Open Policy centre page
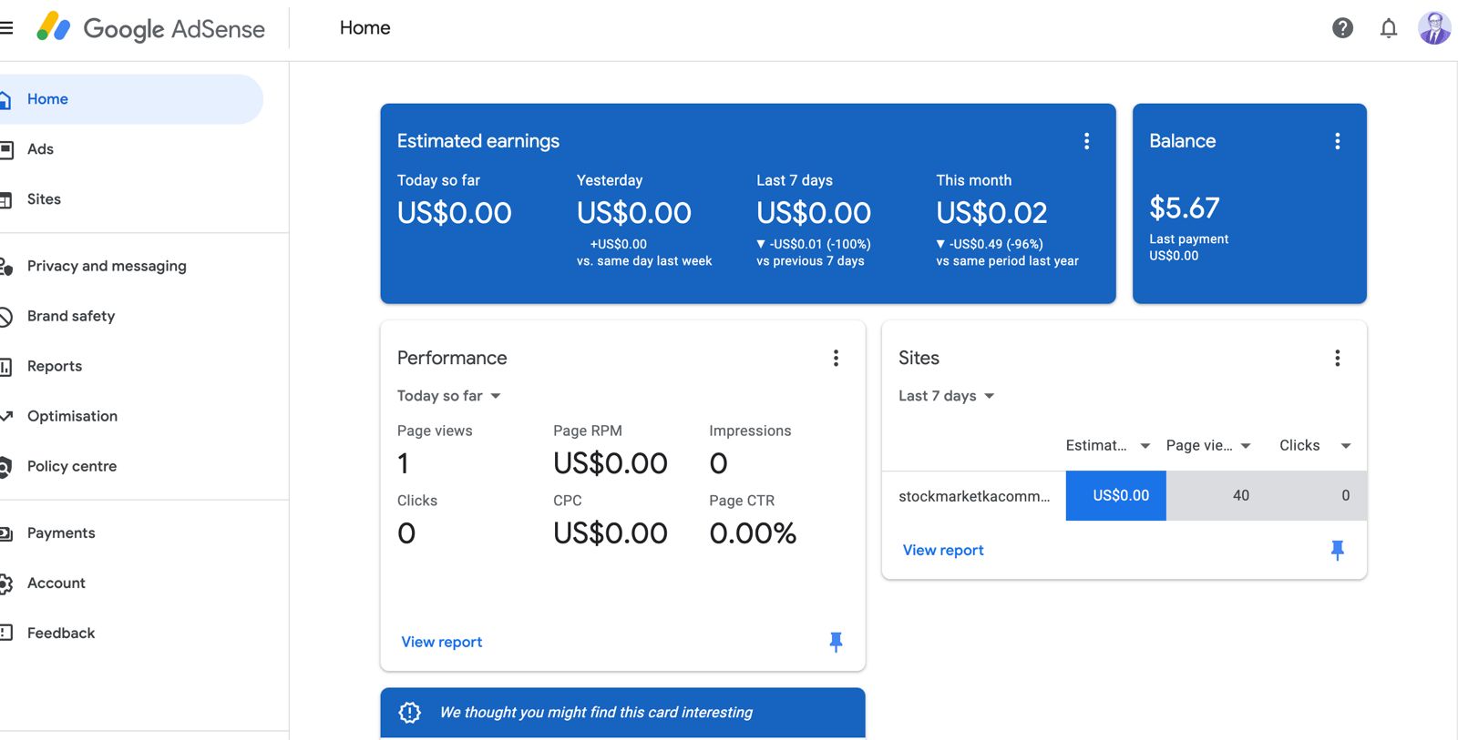 (x=72, y=466)
